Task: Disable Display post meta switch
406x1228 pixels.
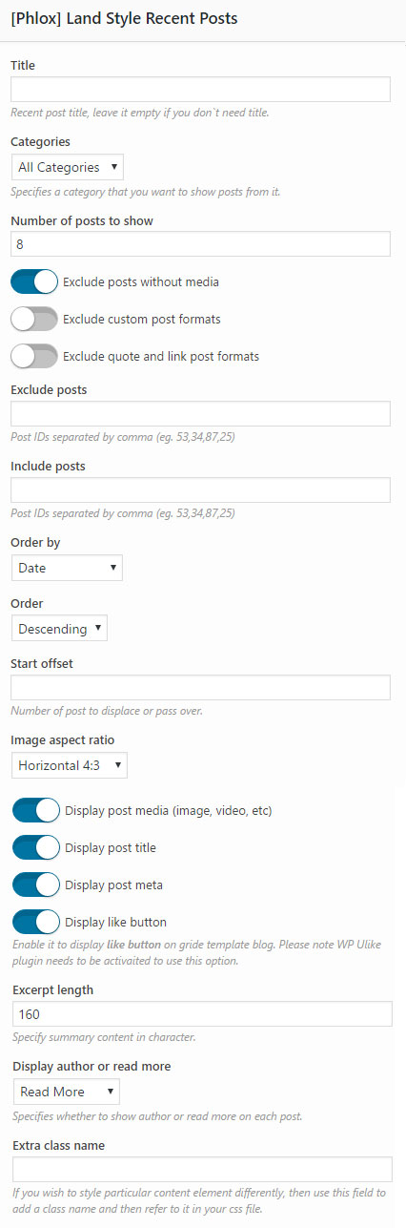Action: (x=36, y=885)
